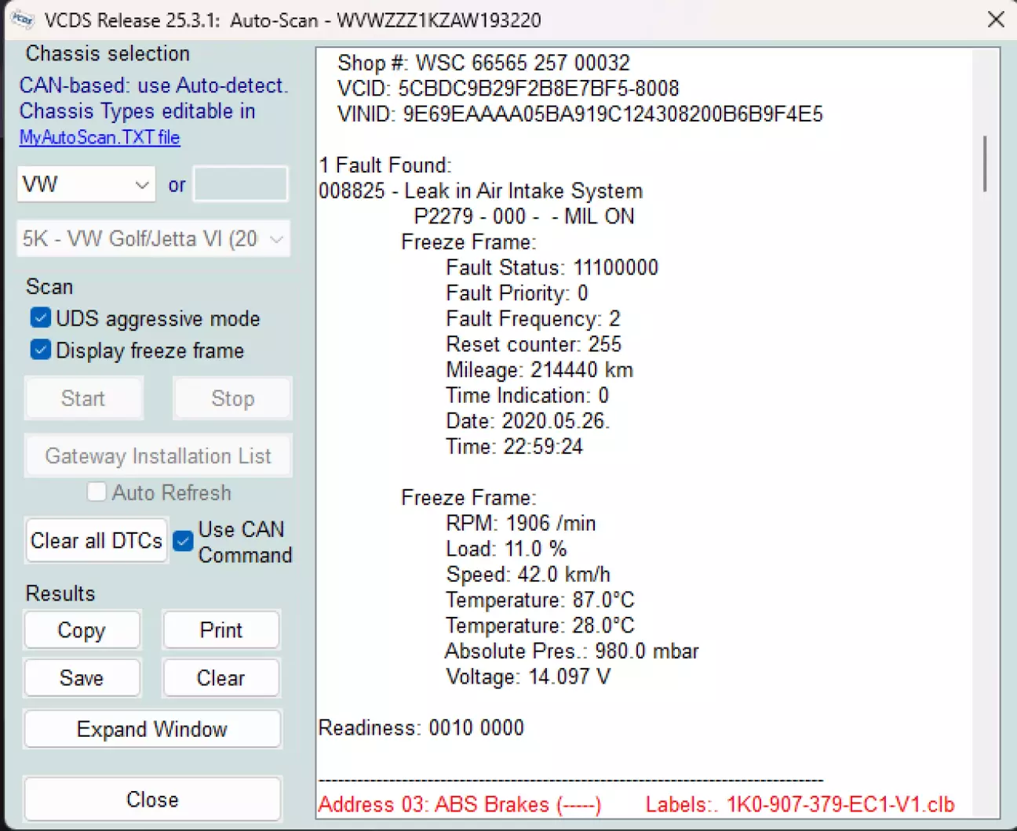The image size is (1017, 831).
Task: Enable the Auto Refresh checkbox
Action: coord(97,492)
